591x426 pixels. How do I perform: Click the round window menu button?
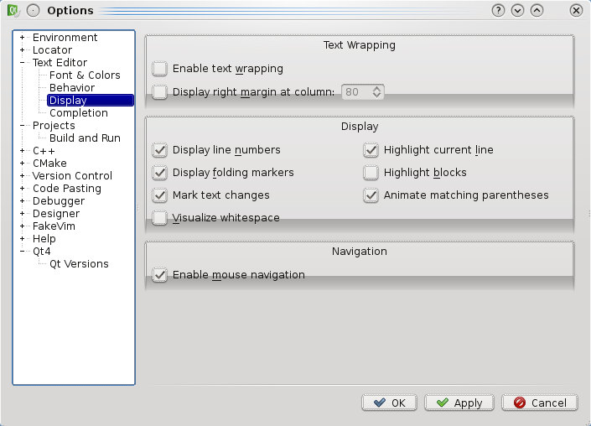(33, 10)
